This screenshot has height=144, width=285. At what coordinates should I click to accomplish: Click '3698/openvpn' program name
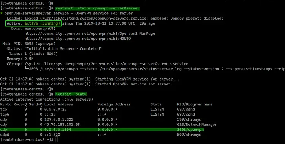click(190, 130)
